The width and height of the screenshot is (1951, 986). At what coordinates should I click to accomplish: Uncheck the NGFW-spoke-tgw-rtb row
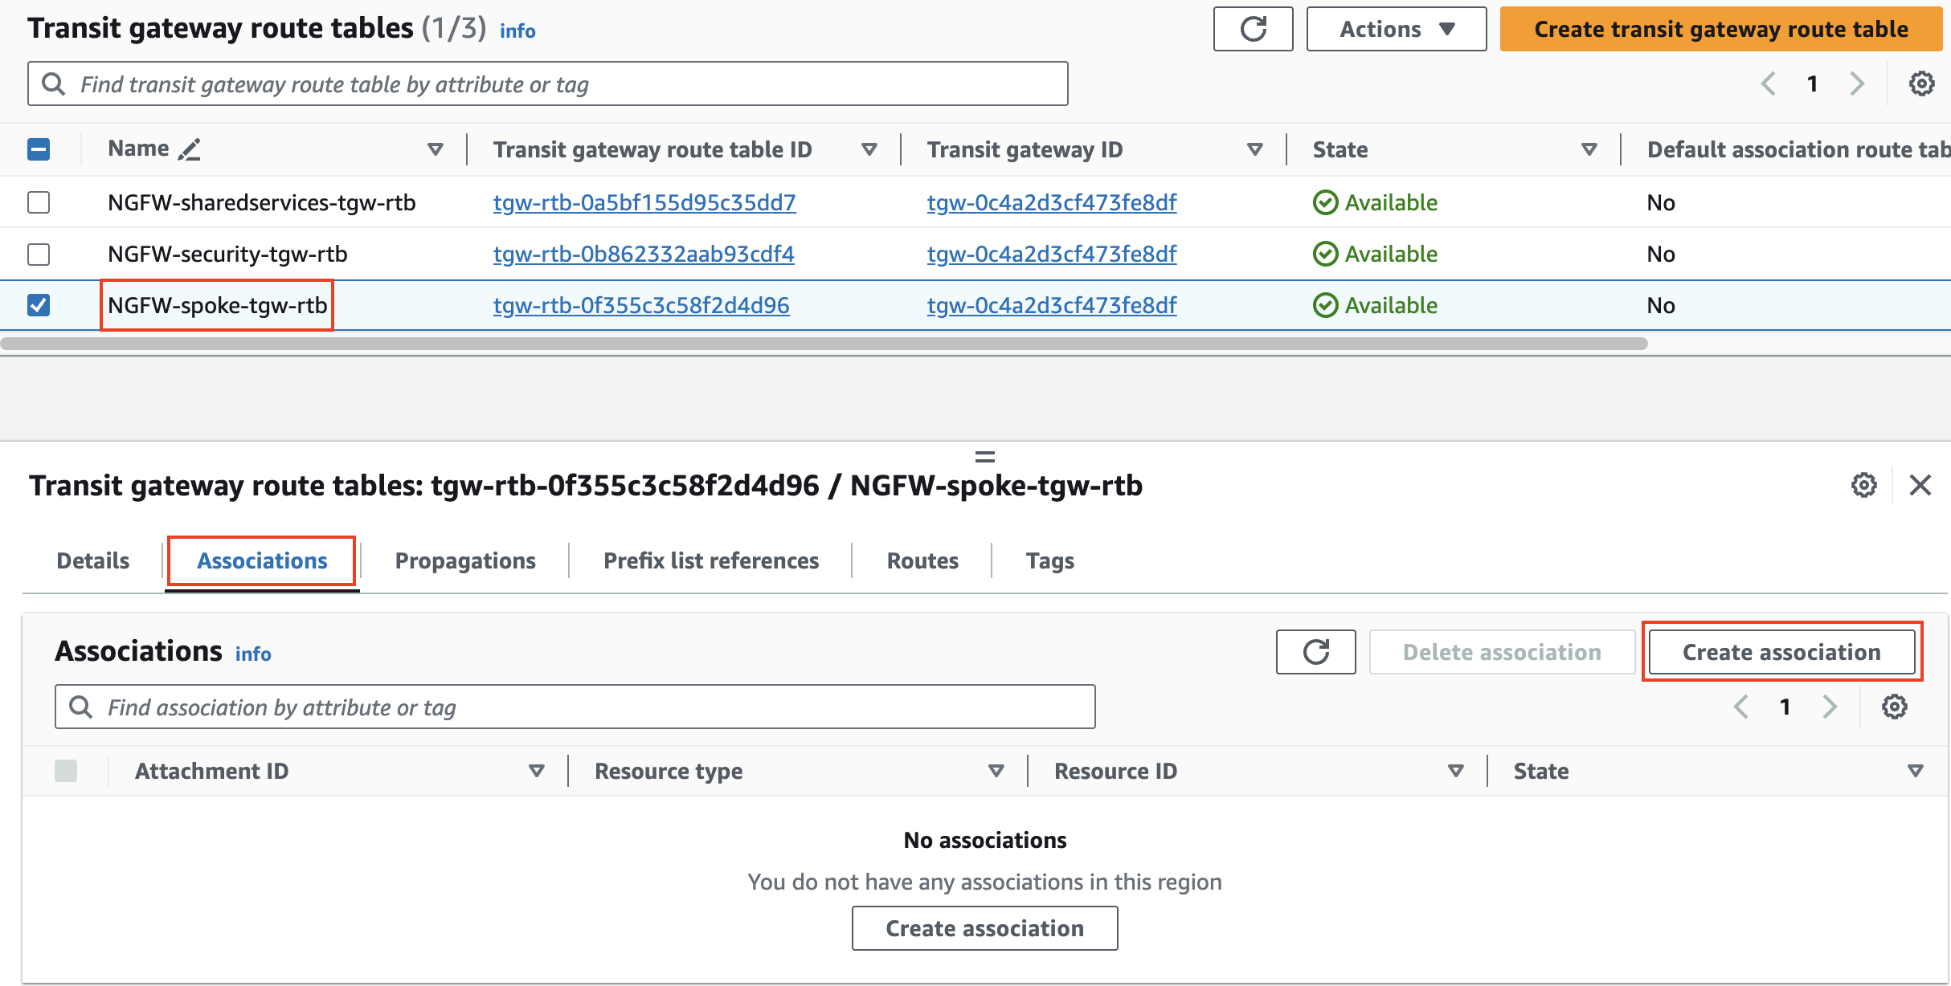pyautogui.click(x=39, y=305)
